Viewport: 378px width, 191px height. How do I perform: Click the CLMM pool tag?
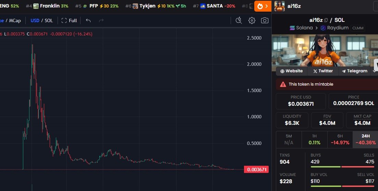(358, 28)
